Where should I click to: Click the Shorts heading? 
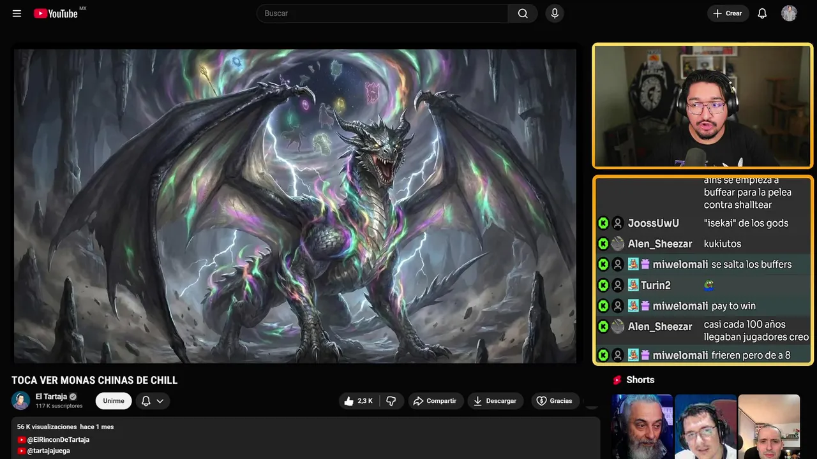pos(640,380)
